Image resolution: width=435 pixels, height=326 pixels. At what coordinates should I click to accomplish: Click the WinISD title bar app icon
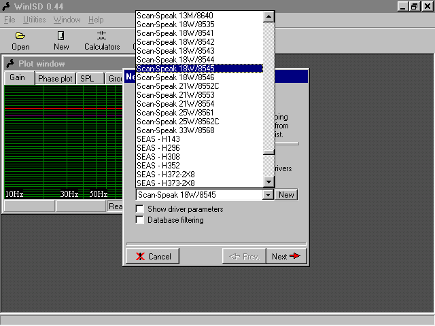pos(6,6)
